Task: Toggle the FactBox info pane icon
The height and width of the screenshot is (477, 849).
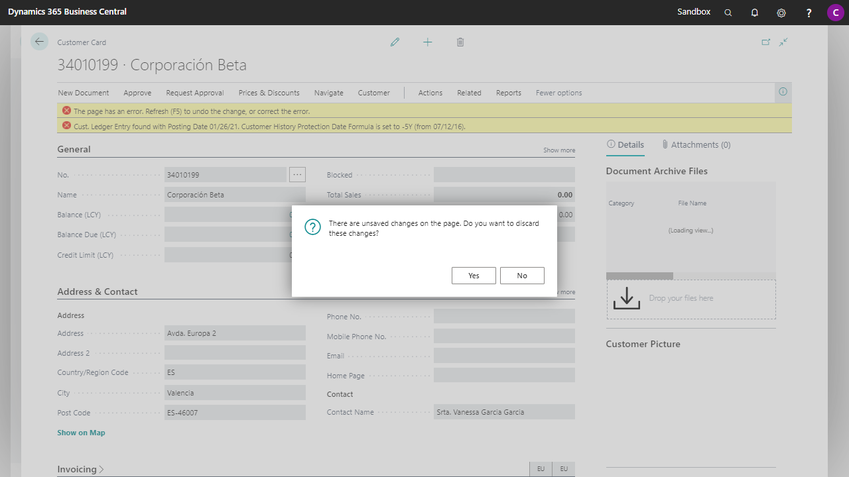Action: (783, 92)
